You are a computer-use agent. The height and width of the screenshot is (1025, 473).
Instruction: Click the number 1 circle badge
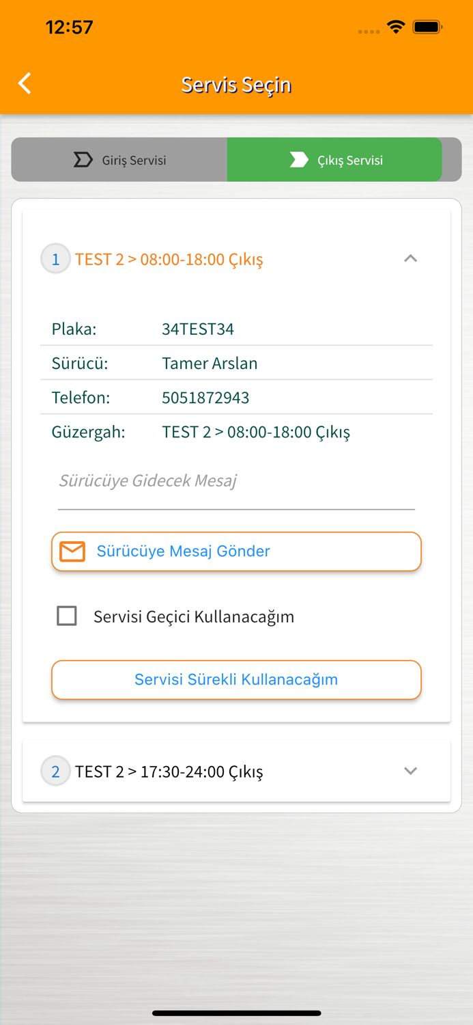point(55,258)
